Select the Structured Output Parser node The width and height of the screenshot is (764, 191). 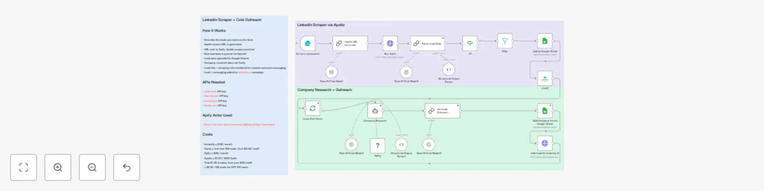449,70
